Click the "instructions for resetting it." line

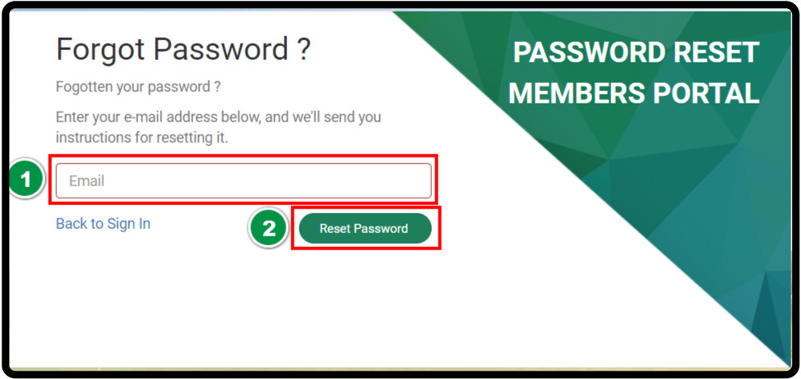[141, 137]
